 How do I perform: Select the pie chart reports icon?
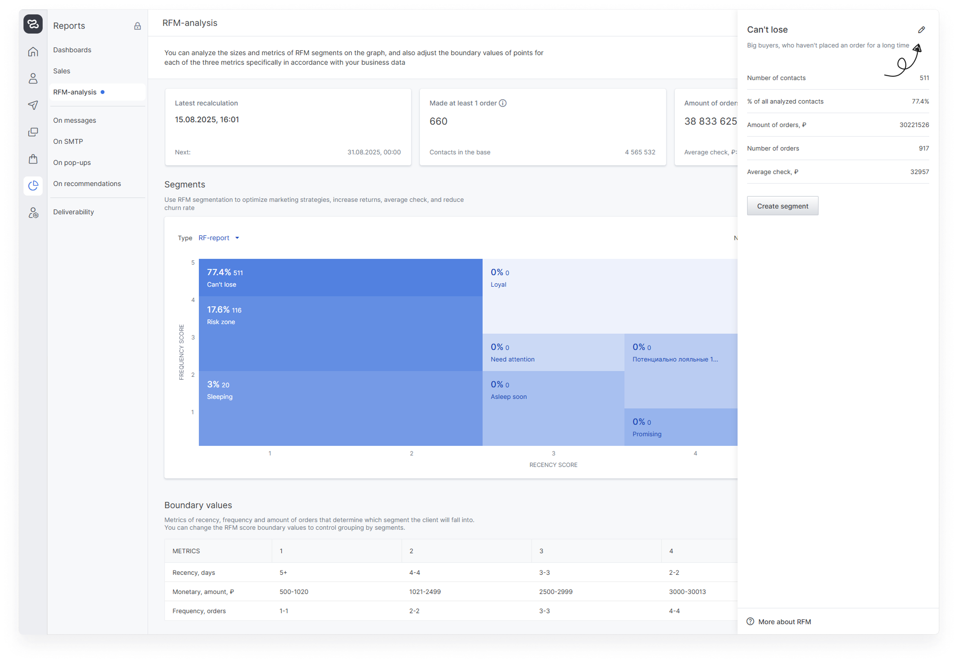pos(33,186)
